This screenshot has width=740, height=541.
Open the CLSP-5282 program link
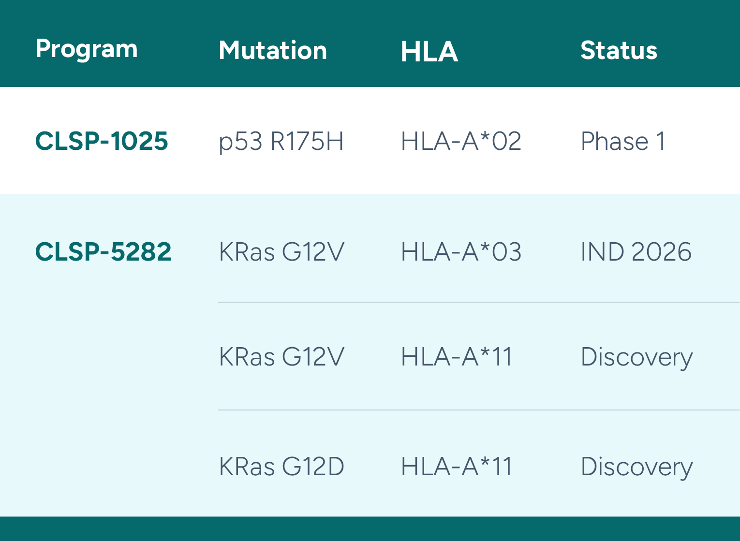(x=103, y=252)
